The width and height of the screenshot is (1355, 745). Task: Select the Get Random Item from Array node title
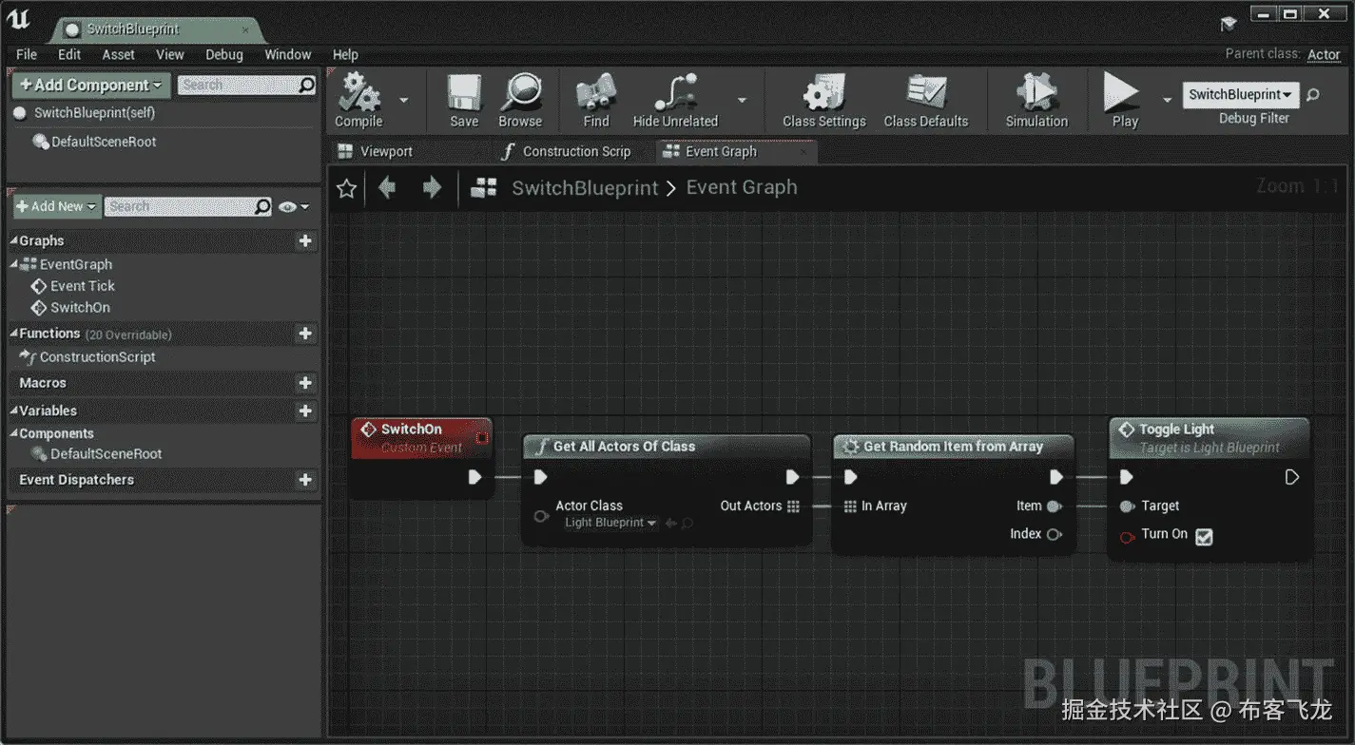point(953,447)
